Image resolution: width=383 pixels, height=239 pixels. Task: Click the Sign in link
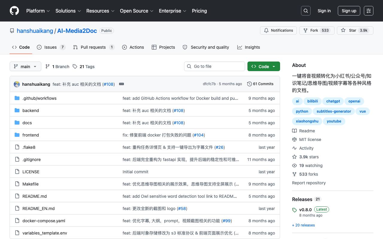(x=324, y=11)
